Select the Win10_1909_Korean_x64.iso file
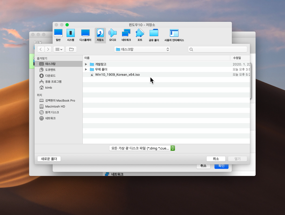Screen dimensions: 285x215 click(166, 75)
